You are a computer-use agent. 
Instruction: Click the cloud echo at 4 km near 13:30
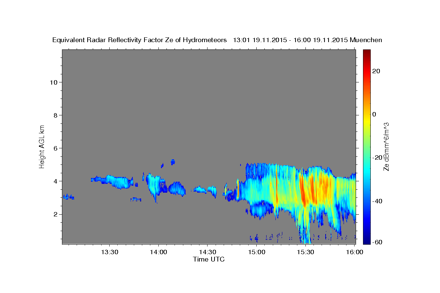point(112,181)
